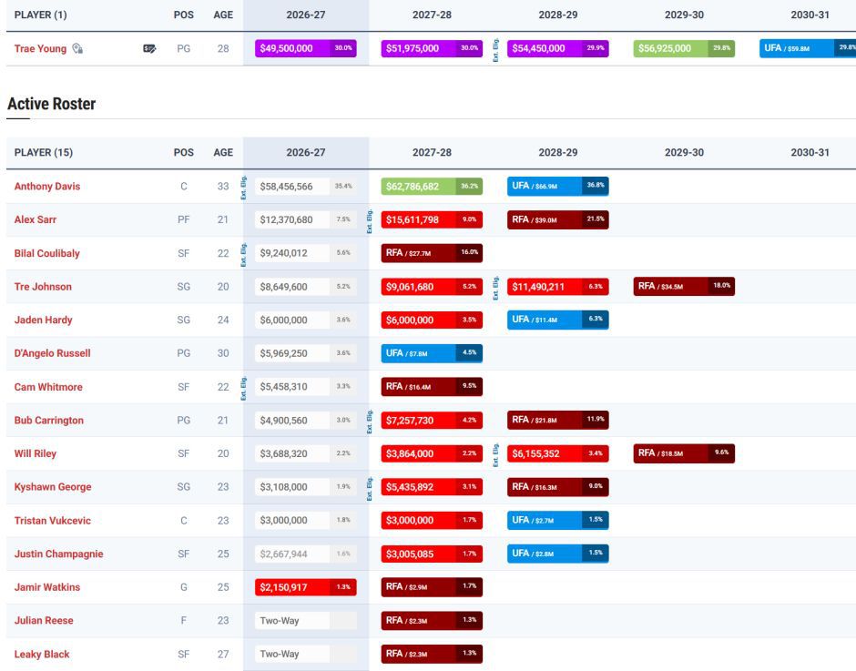Click Bub Carrington's RFA / $21.8M cell

(x=558, y=420)
